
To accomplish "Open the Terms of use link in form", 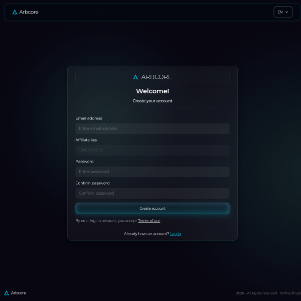I will tap(149, 221).
